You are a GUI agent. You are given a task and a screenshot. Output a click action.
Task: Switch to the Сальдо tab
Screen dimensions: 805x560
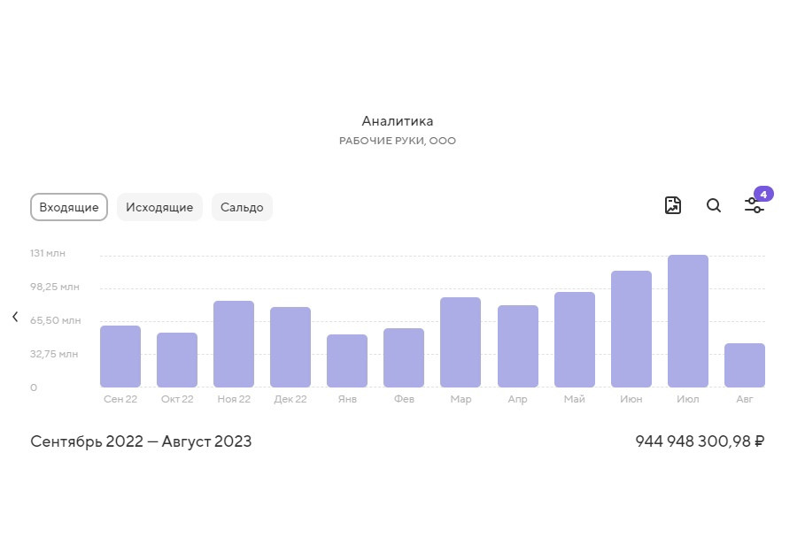(242, 207)
